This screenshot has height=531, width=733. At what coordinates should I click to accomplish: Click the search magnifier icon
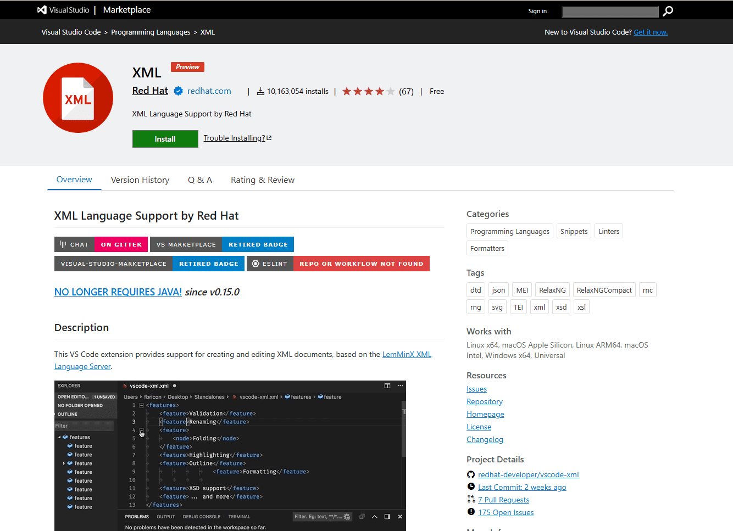click(668, 11)
